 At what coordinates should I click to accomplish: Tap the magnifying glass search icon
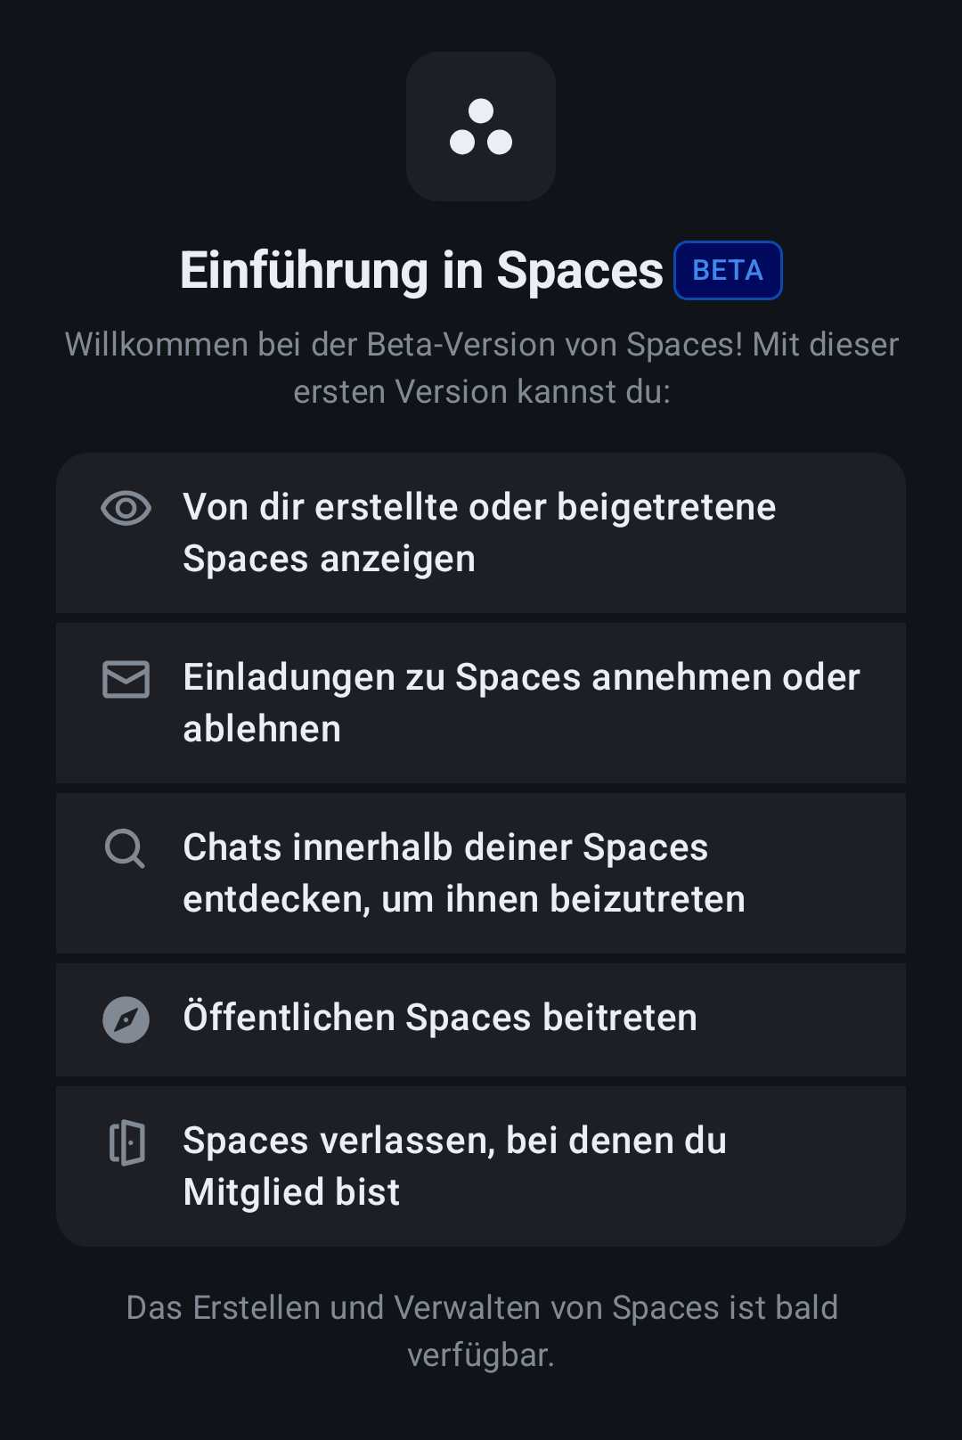click(125, 848)
